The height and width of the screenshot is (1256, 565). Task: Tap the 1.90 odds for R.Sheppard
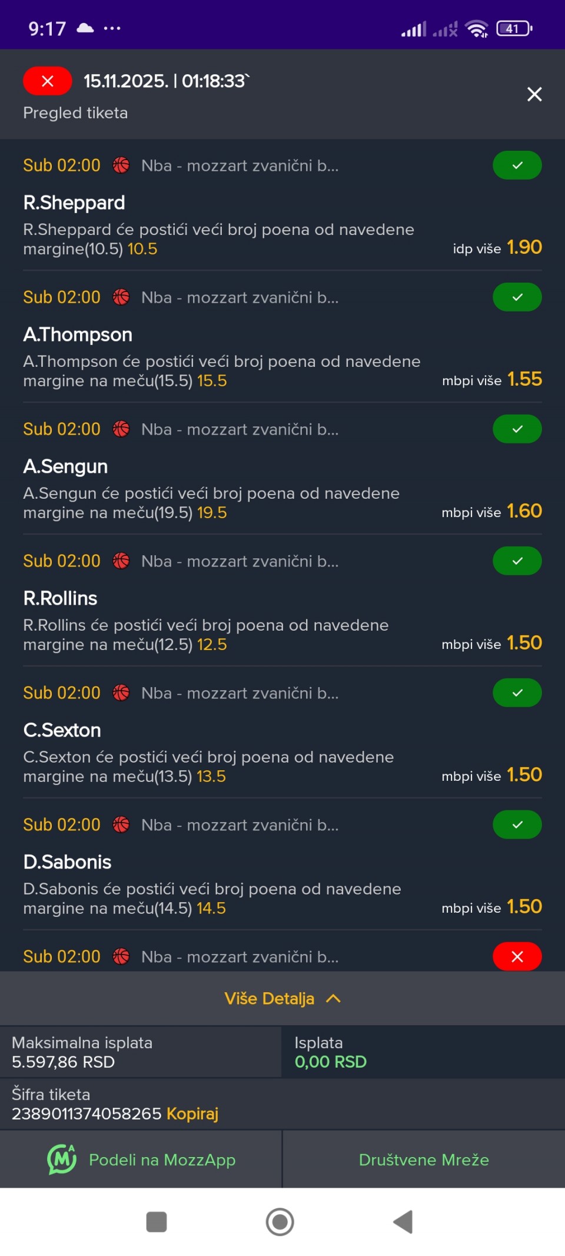[x=524, y=247]
